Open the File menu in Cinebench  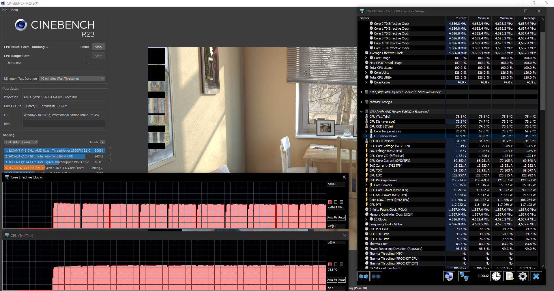5,10
